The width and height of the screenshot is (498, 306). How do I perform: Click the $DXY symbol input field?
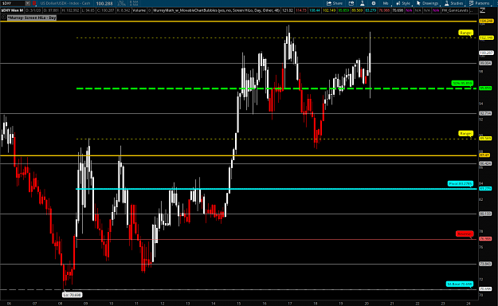[x=13, y=3]
